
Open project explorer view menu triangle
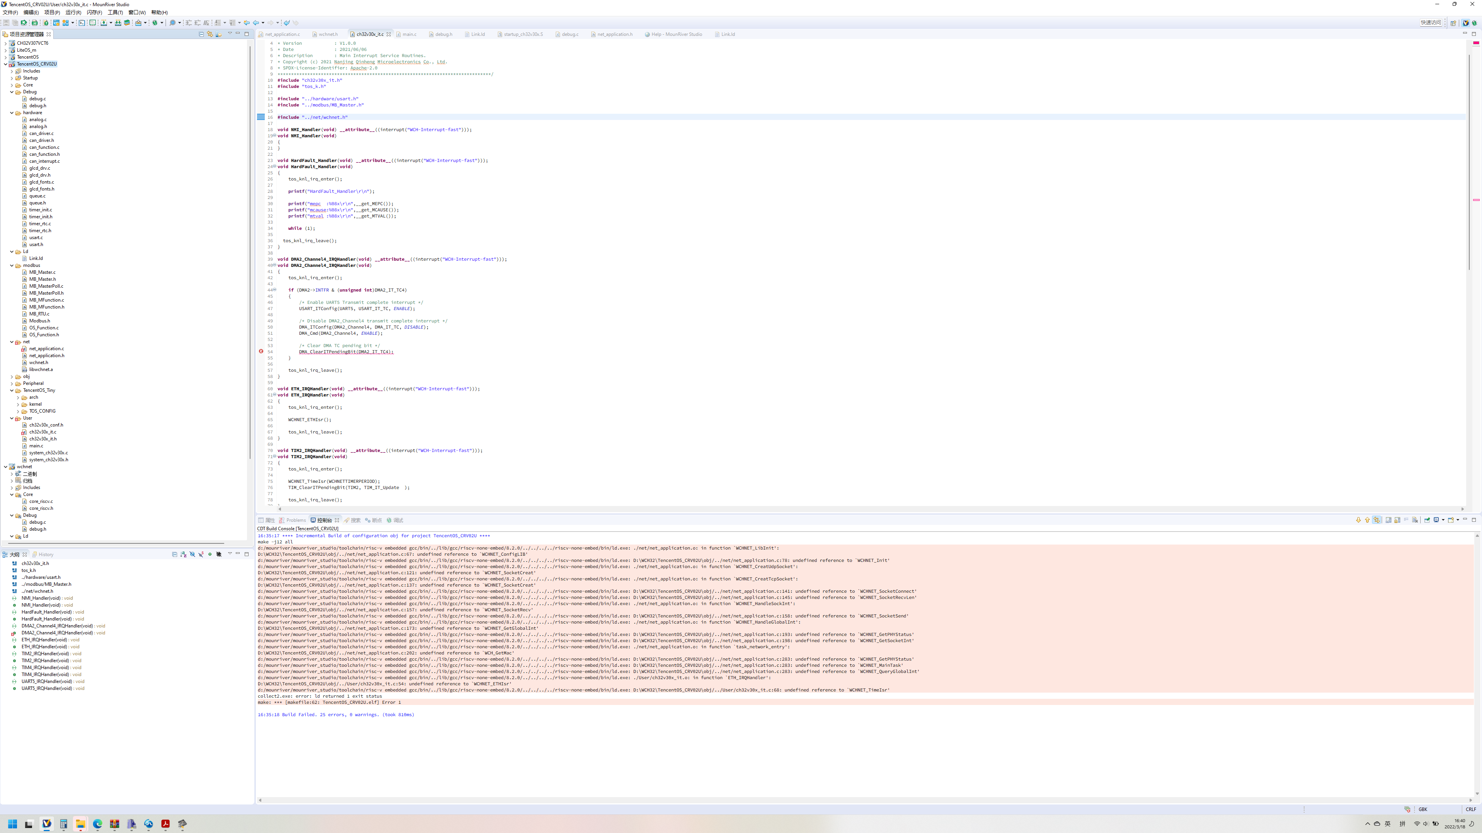[230, 33]
